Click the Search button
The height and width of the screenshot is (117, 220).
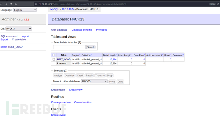91,47
